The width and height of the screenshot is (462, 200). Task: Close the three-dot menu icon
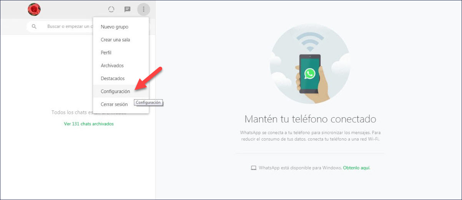pos(143,9)
